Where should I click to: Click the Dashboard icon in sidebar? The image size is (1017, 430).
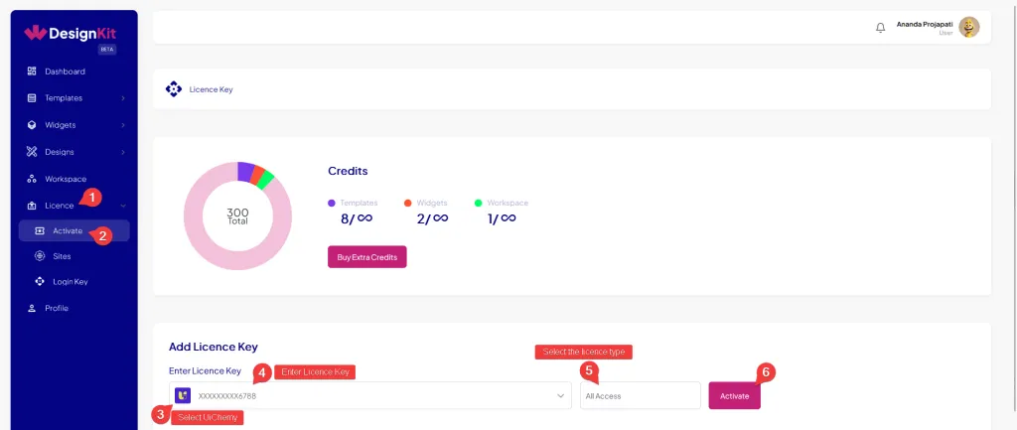tap(32, 72)
